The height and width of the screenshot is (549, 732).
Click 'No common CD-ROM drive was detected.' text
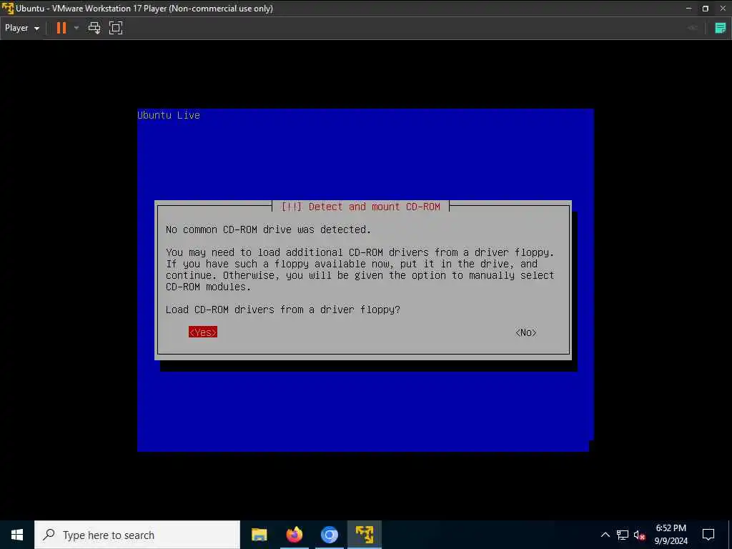pyautogui.click(x=269, y=229)
